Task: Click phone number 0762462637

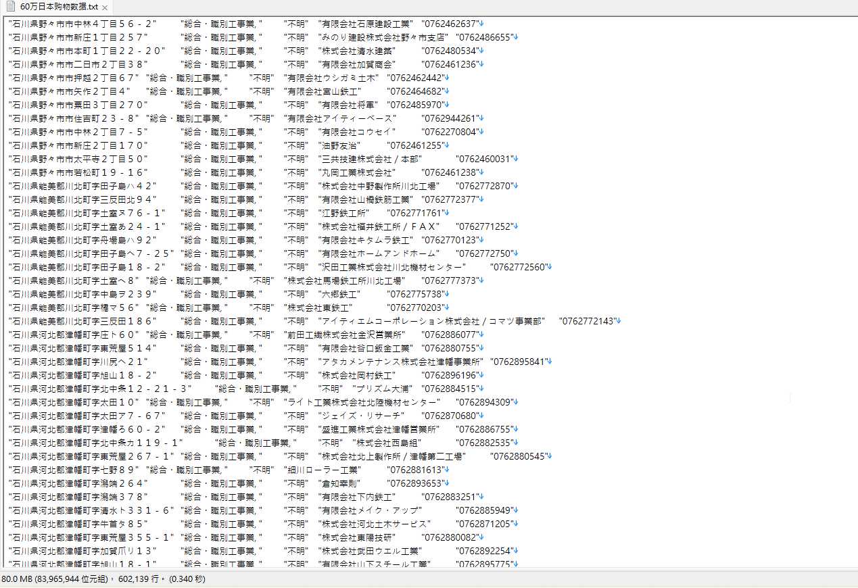Action: (x=449, y=24)
